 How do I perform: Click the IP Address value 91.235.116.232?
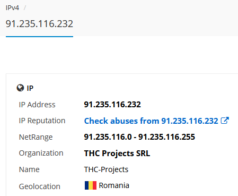click(x=112, y=105)
